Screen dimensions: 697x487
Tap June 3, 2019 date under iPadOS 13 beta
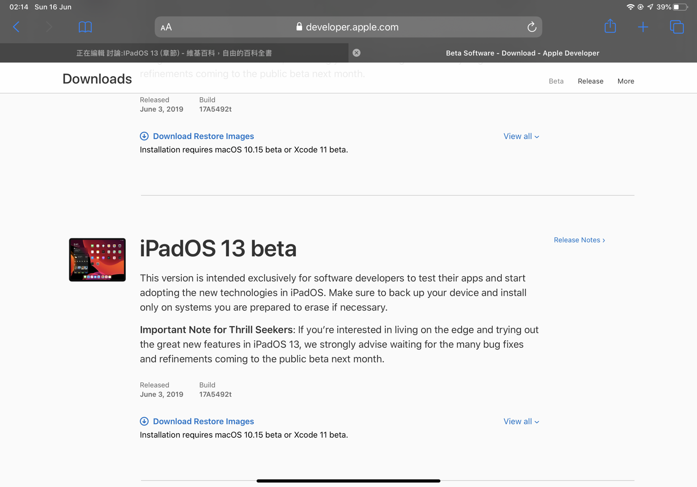coord(161,394)
